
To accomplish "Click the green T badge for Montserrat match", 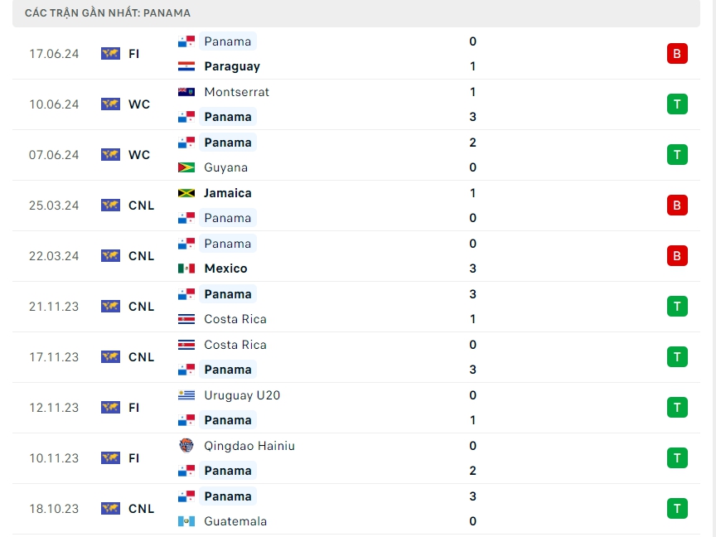I will point(677,104).
